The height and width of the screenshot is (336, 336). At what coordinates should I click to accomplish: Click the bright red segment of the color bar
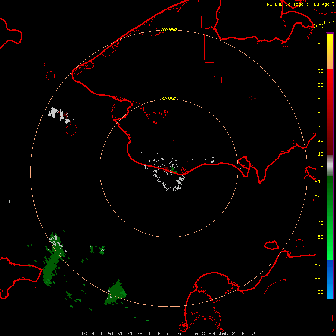pyautogui.click(x=330, y=111)
